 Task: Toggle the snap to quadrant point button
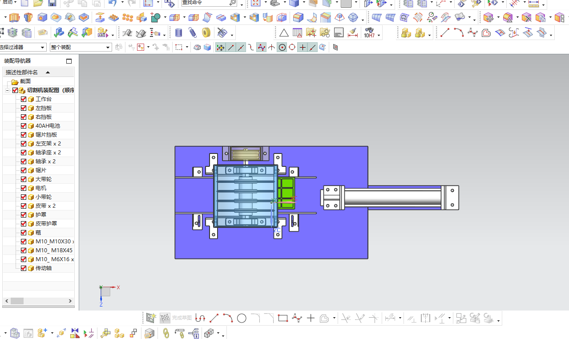292,47
